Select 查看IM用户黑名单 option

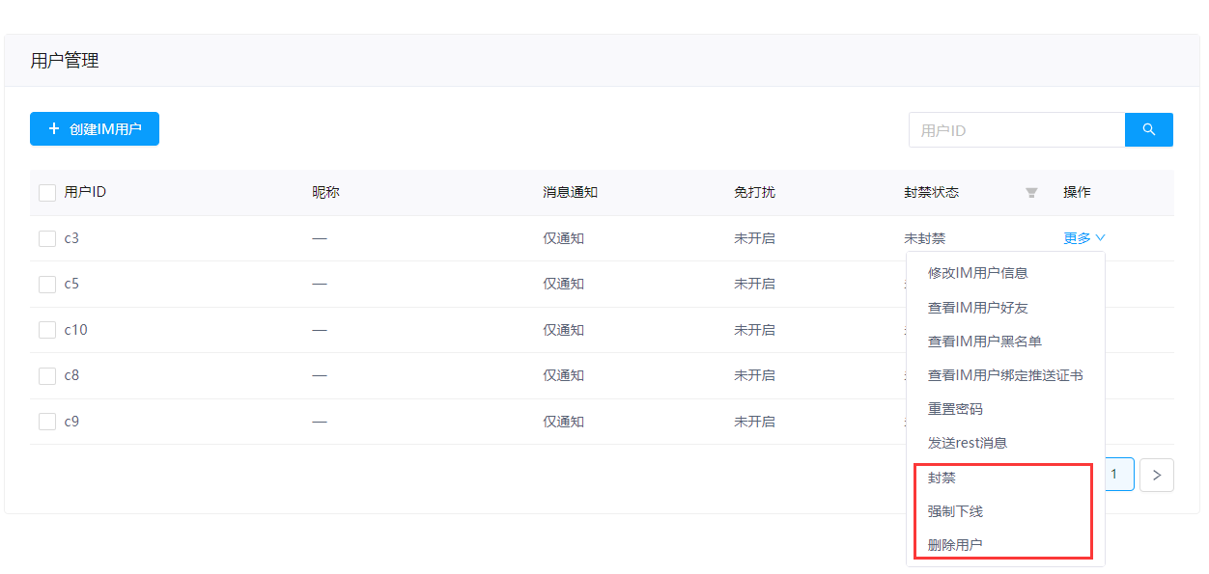click(x=984, y=342)
